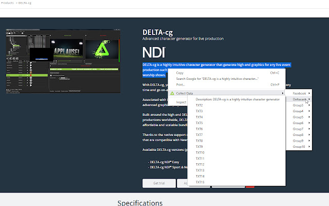Select the TXT11 field
329x206 pixels.
[x=236, y=158]
